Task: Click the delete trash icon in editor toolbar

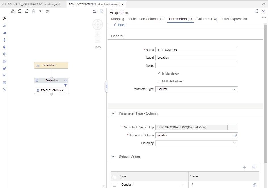Action: (34, 11)
